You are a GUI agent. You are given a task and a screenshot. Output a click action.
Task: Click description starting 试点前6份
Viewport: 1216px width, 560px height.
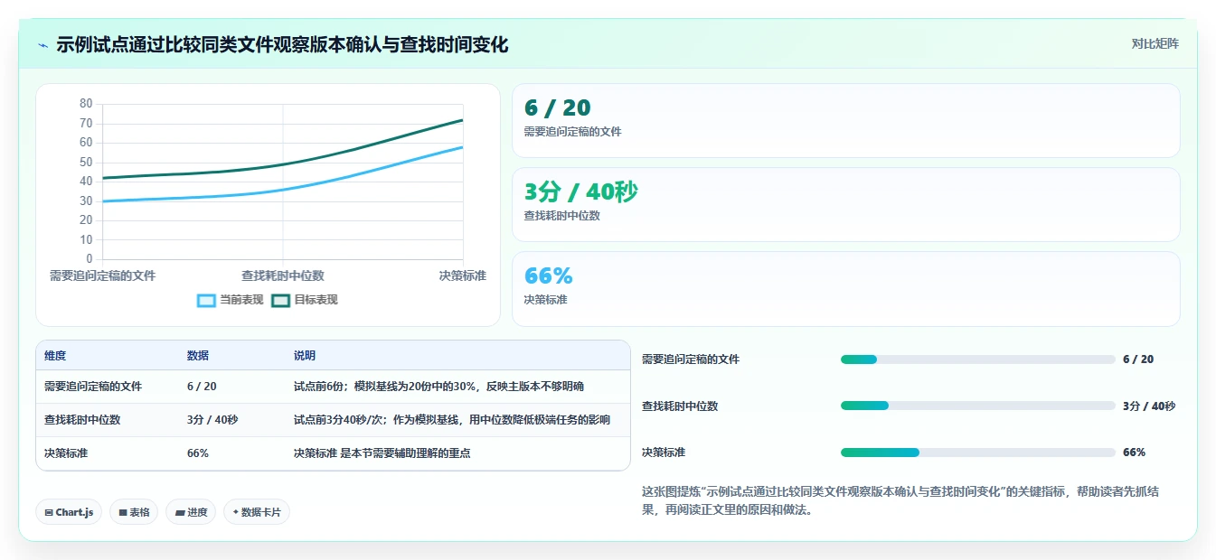(x=438, y=387)
